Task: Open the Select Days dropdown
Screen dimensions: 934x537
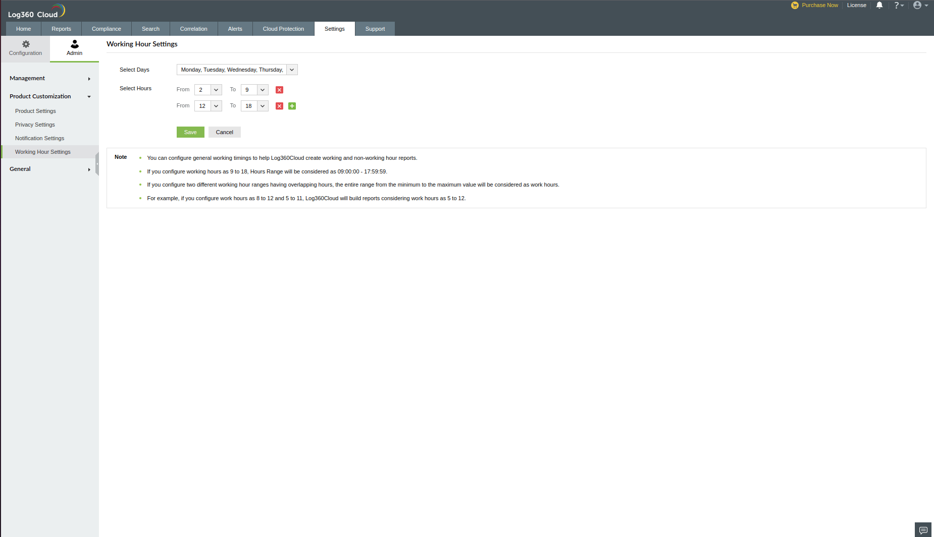Action: coord(237,70)
